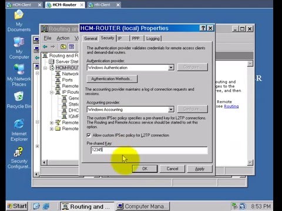Image resolution: width=282 pixels, height=211 pixels.
Task: Click right pane scroll down arrow
Action: (250, 162)
